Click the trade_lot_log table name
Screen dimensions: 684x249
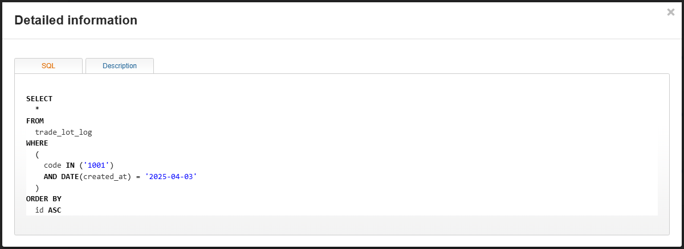(x=63, y=132)
